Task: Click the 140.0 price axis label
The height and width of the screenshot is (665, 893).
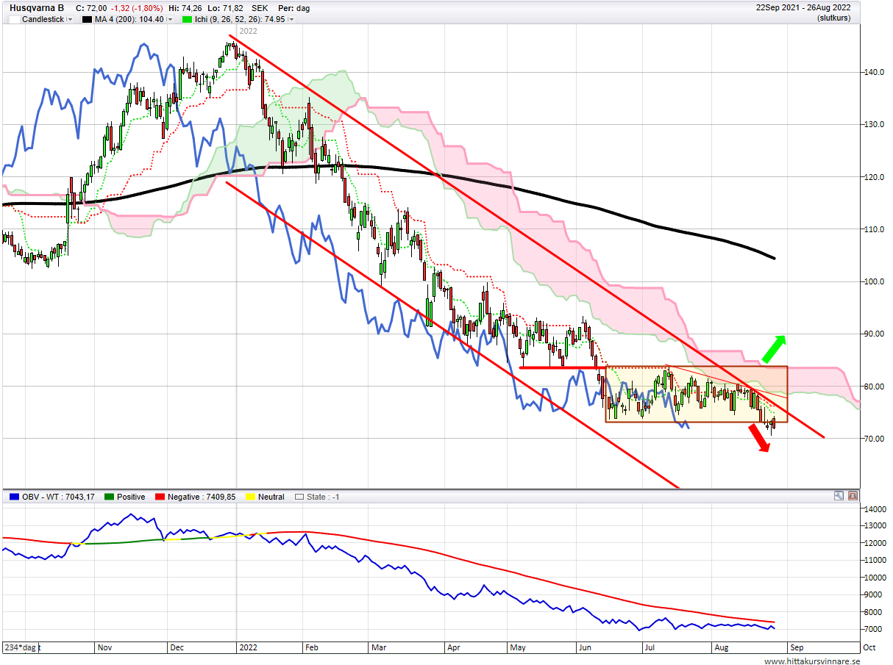Action: click(874, 72)
